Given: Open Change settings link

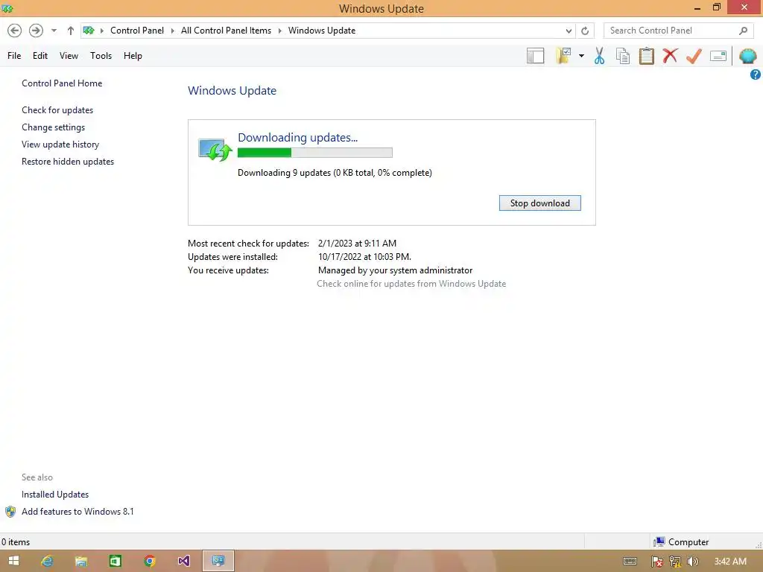Looking at the screenshot, I should 53,127.
